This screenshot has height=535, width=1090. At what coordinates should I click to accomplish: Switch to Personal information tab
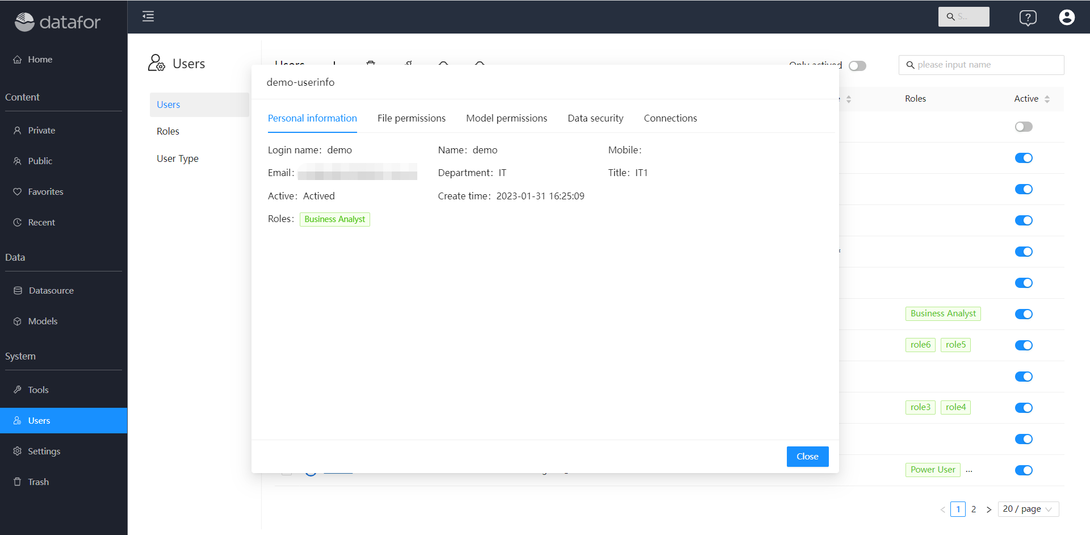point(312,118)
